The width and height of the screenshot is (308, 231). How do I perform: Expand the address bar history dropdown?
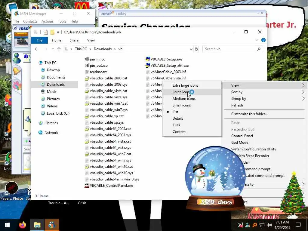[191, 49]
